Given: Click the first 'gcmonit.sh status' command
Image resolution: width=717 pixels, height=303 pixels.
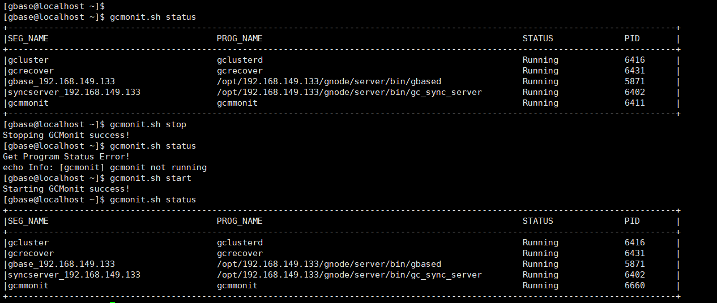Looking at the screenshot, I should [153, 17].
